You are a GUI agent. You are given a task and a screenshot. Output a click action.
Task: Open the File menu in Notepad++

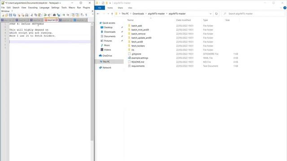pyautogui.click(x=3, y=8)
